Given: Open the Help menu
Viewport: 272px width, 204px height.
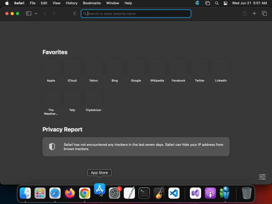Looking at the screenshot, I should point(128,3).
